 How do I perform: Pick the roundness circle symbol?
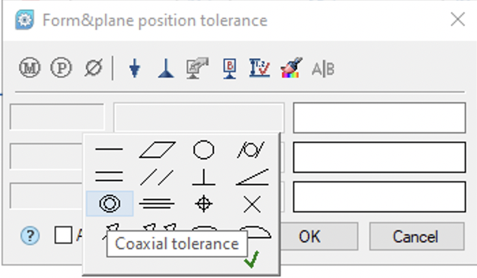[204, 149]
